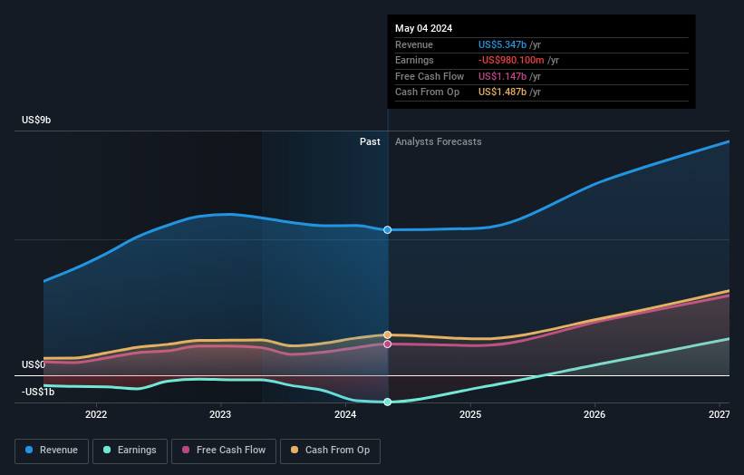
Task: Click the Analysts Forecasts label
Action: pyautogui.click(x=438, y=141)
